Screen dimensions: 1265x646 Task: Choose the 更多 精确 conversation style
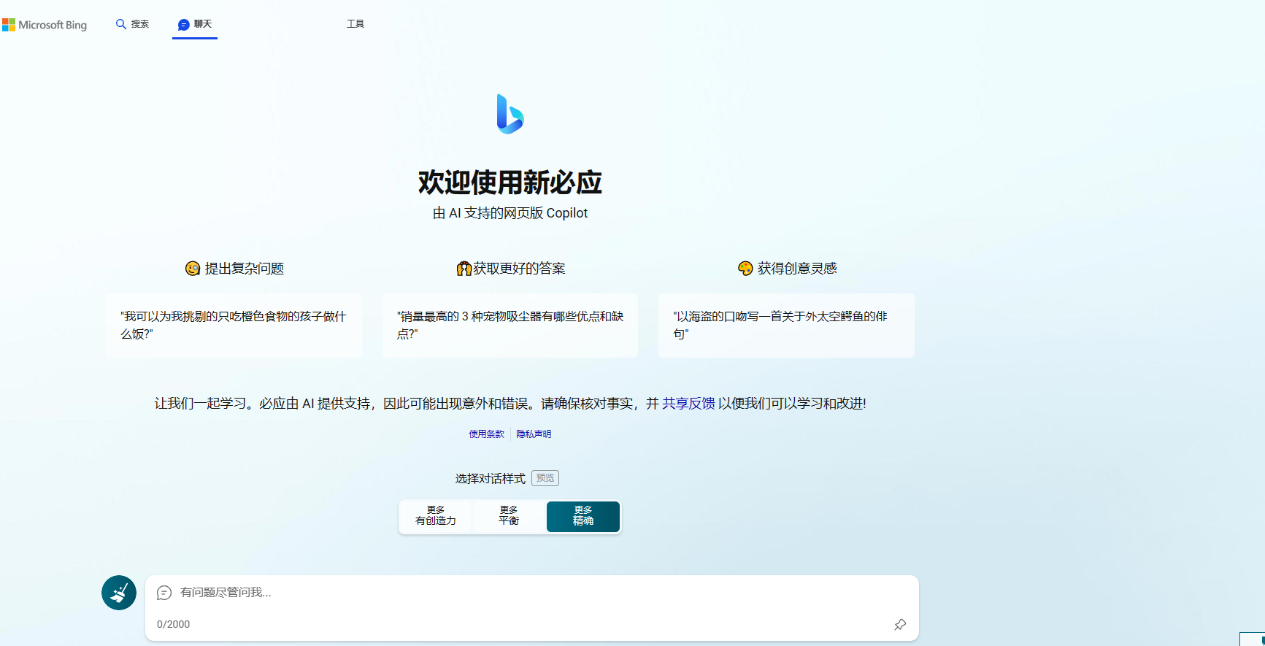(583, 516)
